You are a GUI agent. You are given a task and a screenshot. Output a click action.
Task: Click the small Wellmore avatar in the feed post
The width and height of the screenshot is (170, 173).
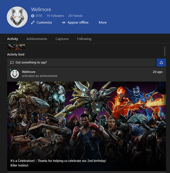click(15, 74)
